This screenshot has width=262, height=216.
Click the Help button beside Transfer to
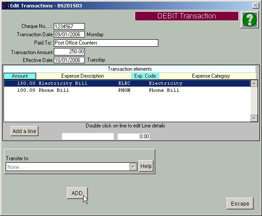[146, 166]
